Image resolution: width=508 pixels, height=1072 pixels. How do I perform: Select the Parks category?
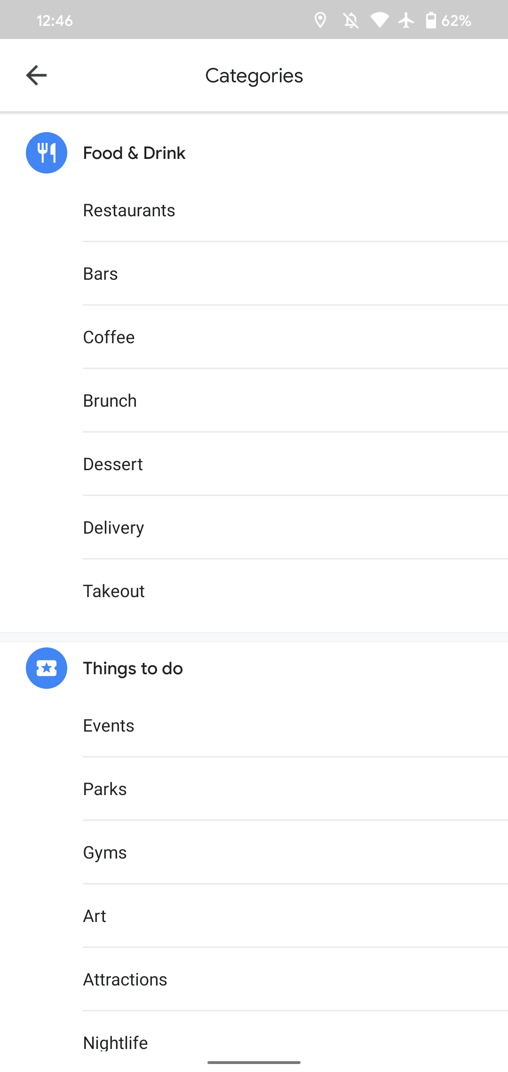(105, 789)
